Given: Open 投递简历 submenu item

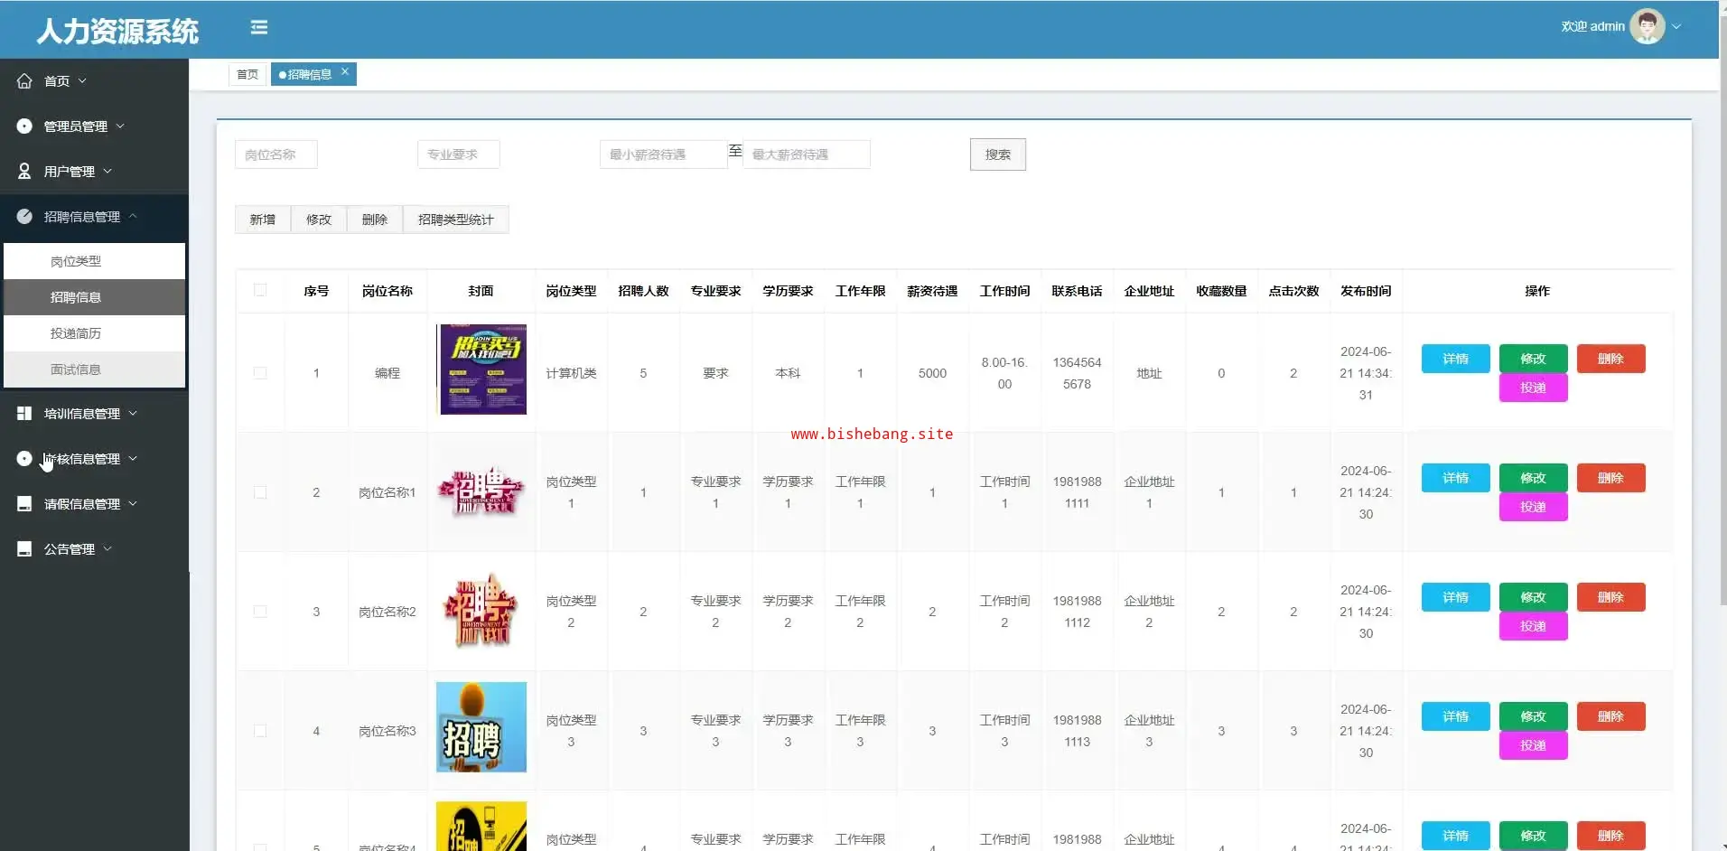Looking at the screenshot, I should [76, 333].
